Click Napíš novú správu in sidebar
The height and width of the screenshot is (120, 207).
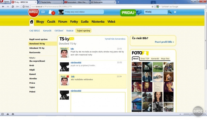coord(39,39)
